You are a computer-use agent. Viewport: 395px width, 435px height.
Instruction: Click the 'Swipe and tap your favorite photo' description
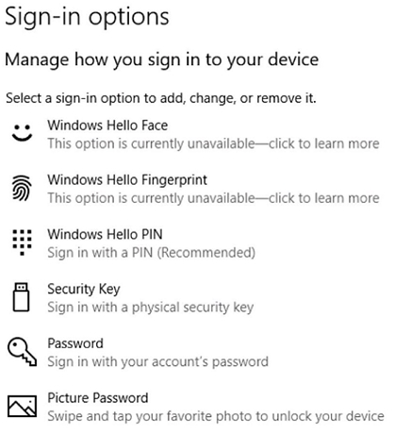(x=216, y=416)
